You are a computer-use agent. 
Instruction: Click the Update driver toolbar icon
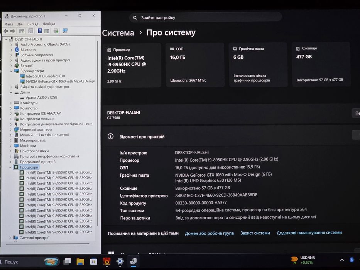pyautogui.click(x=56, y=31)
